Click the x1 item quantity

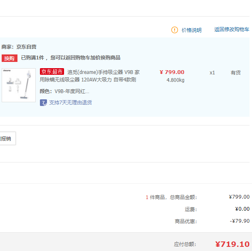tap(212, 72)
